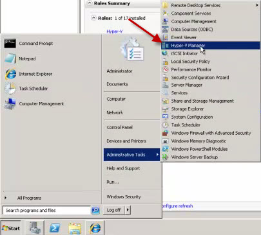Click Task Scheduler clock icon in submenu
This screenshot has height=235, width=261.
pos(165,125)
